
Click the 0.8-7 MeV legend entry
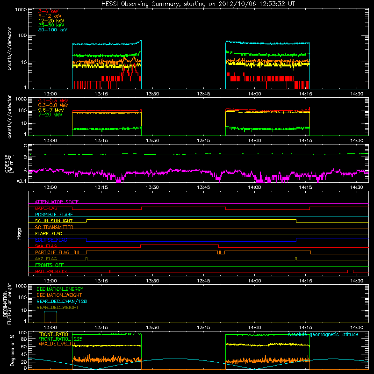(51, 110)
